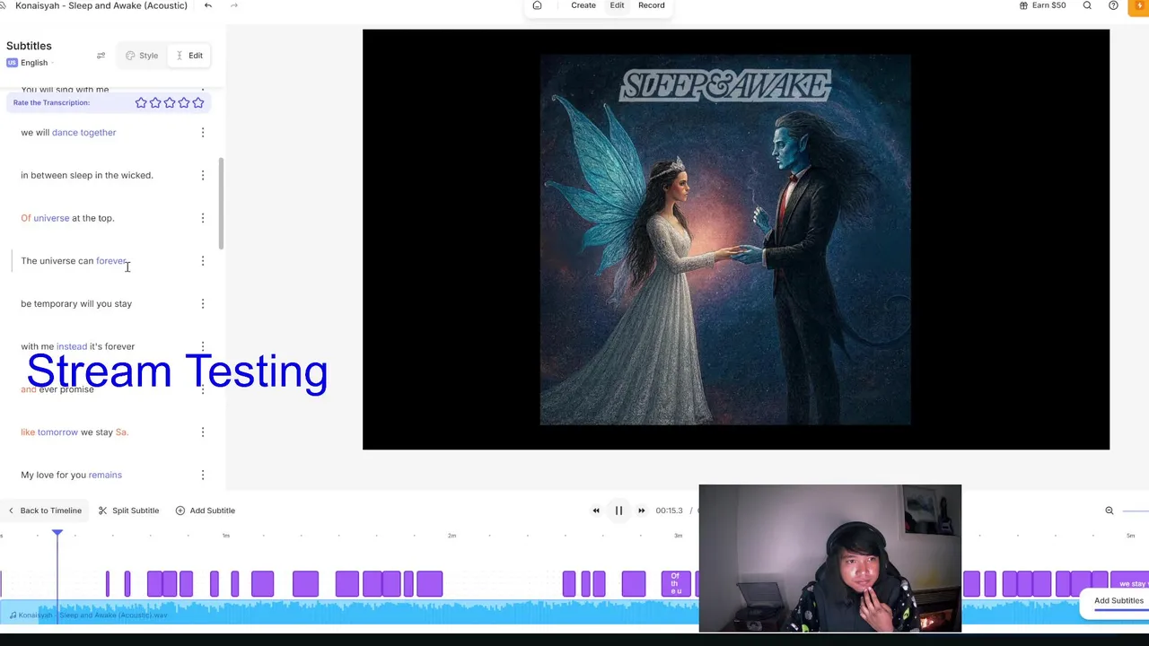1149x646 pixels.
Task: Click the 'Of the u' subtitle clip on timeline
Action: coord(676,583)
